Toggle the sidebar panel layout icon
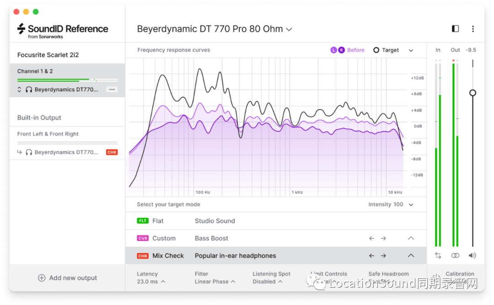The height and width of the screenshot is (305, 494). pos(455,29)
